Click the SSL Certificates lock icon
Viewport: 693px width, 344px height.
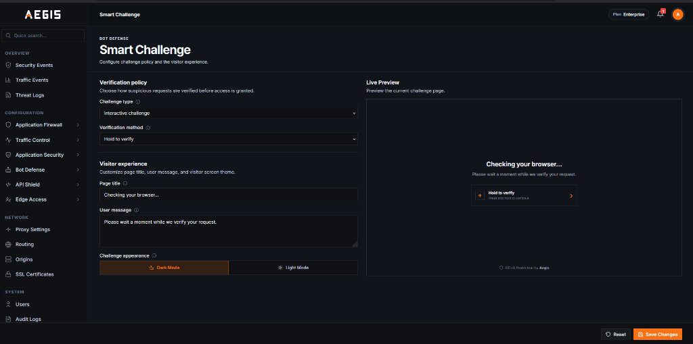8,274
